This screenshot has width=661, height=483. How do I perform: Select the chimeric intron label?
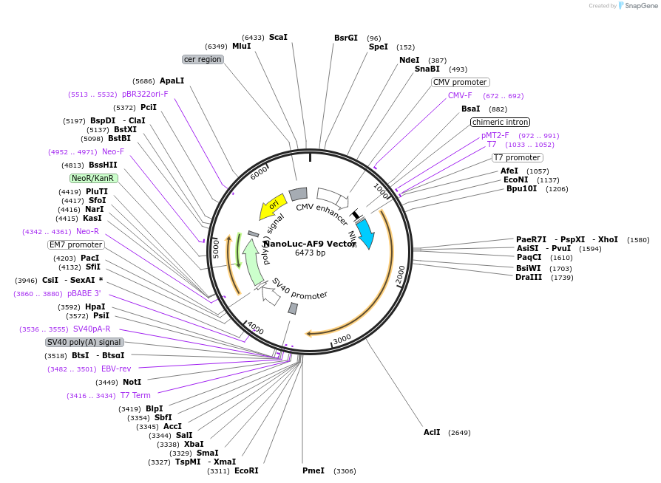[x=499, y=122]
